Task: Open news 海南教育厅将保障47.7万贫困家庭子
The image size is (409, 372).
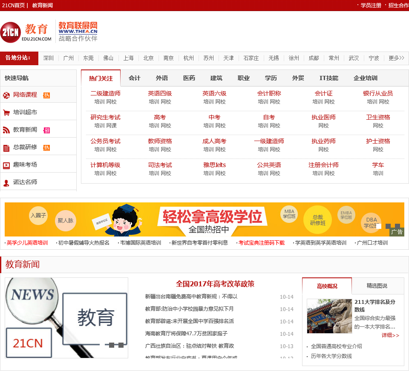Action: (x=186, y=333)
